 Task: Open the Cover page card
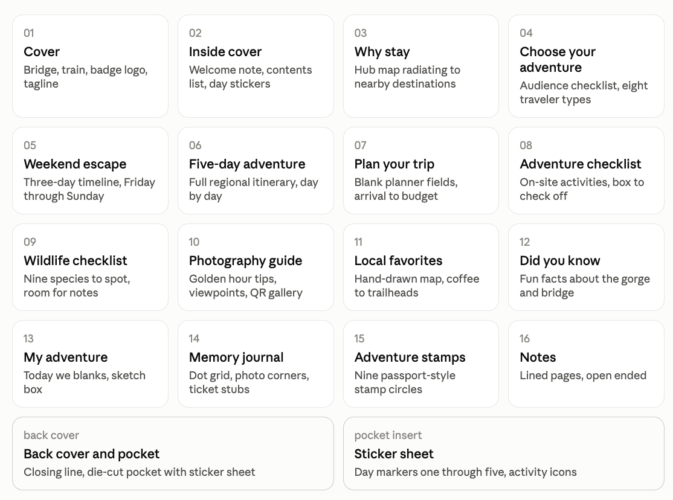(x=90, y=66)
